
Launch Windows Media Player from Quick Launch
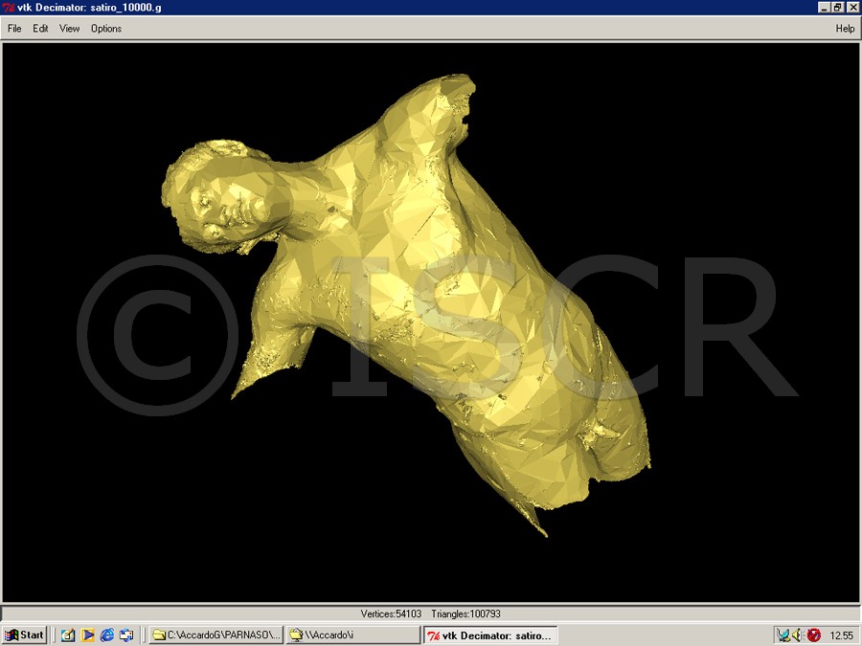[x=87, y=635]
